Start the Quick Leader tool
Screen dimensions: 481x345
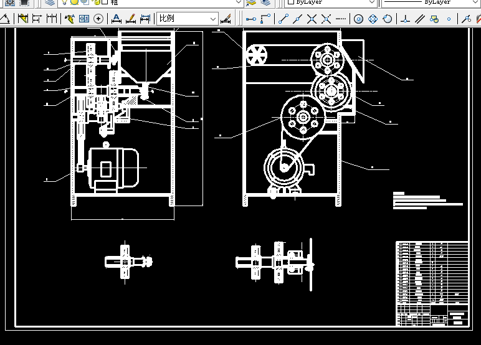tap(70, 19)
